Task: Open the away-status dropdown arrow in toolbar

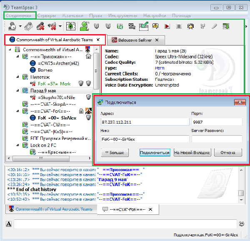Action: (x=20, y=26)
